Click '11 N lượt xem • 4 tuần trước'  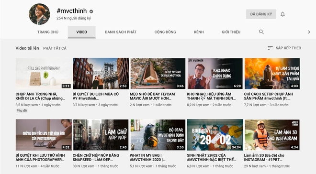coord(37,166)
